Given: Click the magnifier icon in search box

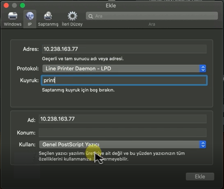Looking at the screenshot, I should (x=91, y=16).
